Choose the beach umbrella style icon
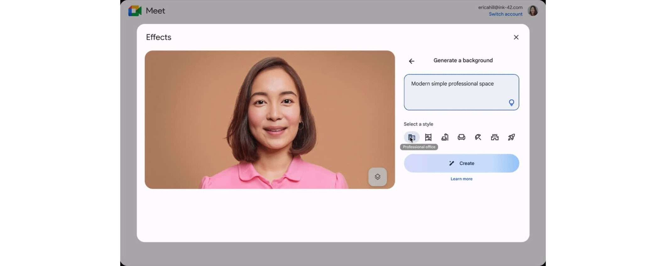This screenshot has width=666, height=266. 478,137
